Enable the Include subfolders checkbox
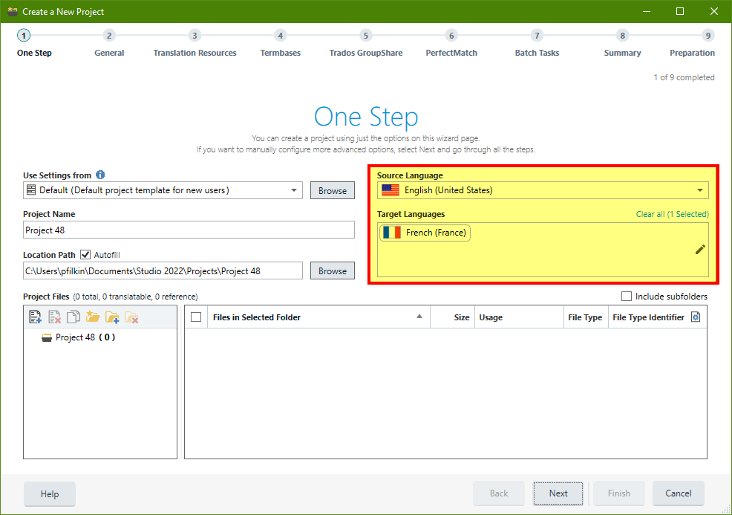This screenshot has height=515, width=732. point(627,297)
